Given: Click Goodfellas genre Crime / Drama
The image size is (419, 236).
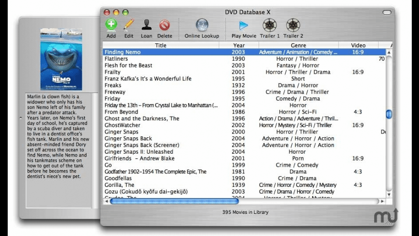Looking at the screenshot, I should point(297,178).
